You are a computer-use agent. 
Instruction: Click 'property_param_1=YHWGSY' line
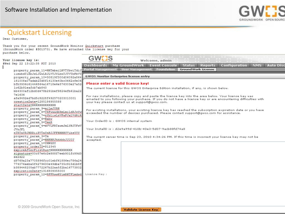tap(35, 143)
